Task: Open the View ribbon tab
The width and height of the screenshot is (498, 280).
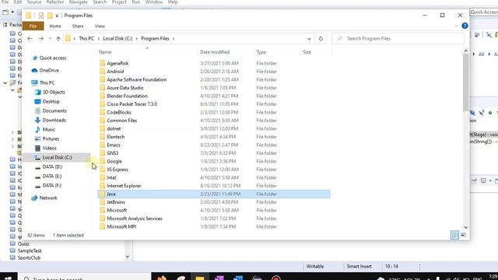Action: 100,26
